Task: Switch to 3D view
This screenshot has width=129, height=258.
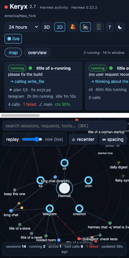Action: tap(47, 27)
